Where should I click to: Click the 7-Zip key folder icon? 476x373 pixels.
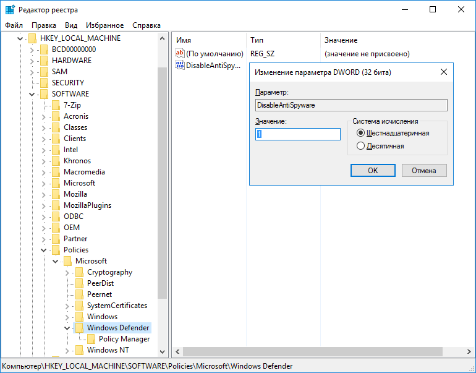tap(56, 105)
